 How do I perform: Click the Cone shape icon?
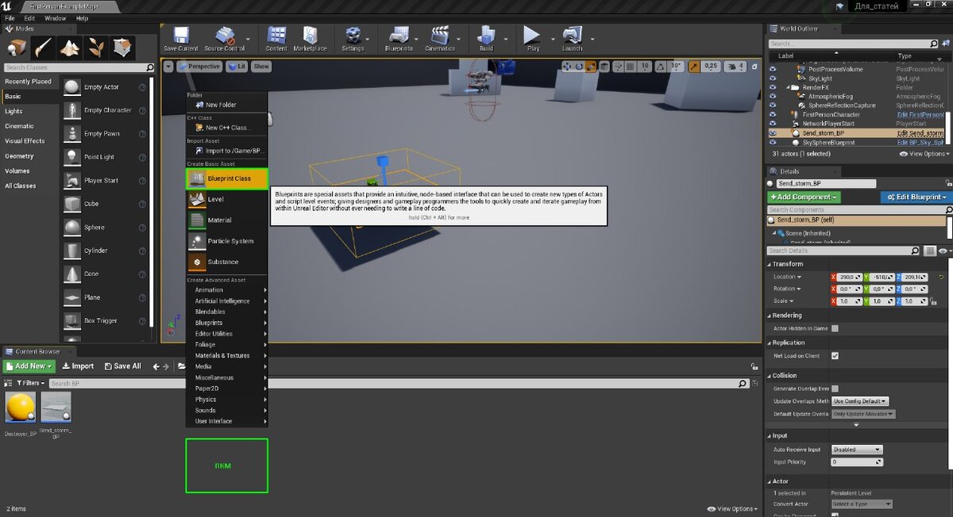72,274
